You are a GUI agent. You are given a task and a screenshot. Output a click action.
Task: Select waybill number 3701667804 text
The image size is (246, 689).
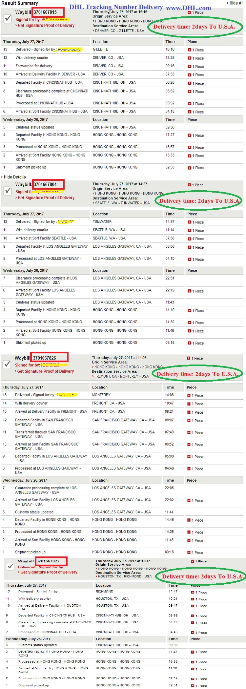click(45, 184)
